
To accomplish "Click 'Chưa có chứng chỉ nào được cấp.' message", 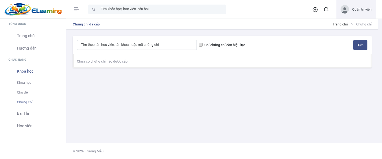I will click(103, 61).
